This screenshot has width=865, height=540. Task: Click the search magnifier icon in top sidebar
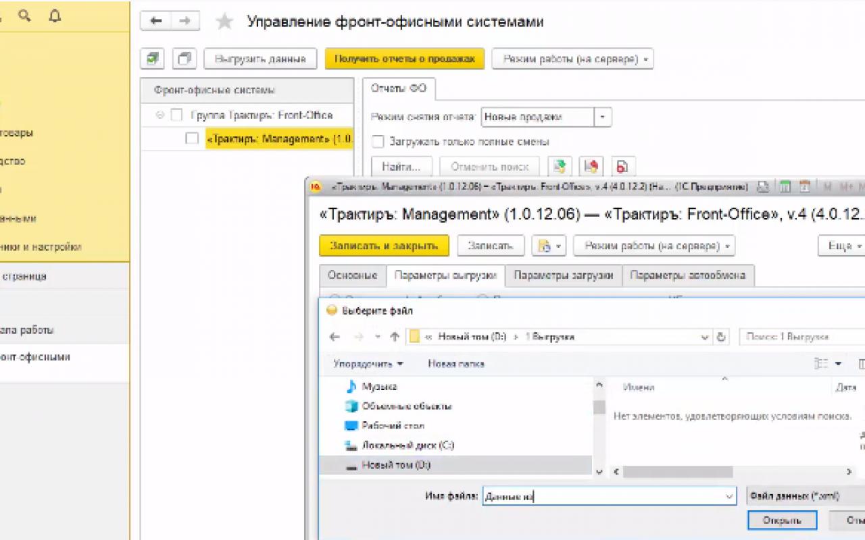25,16
